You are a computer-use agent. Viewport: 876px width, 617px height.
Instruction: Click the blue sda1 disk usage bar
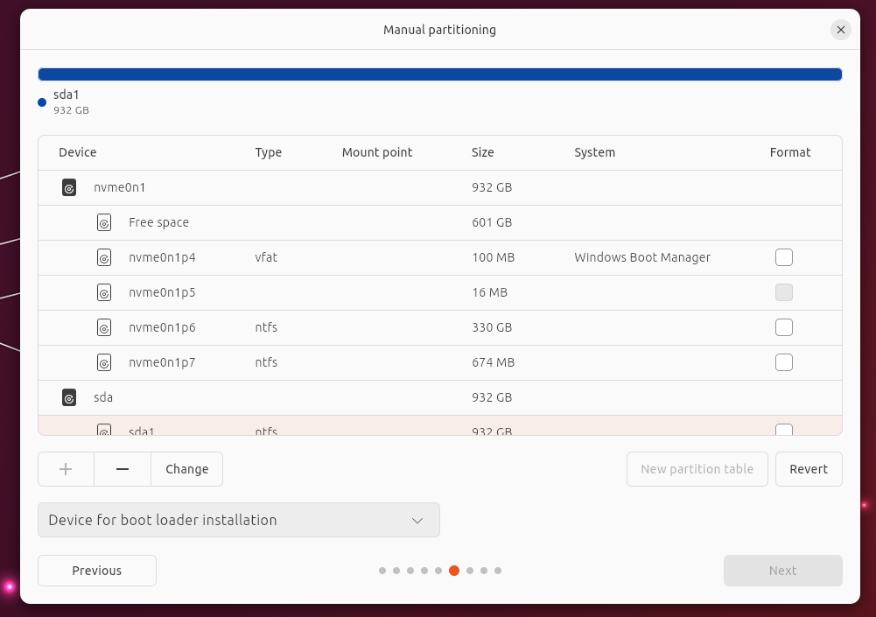coord(439,74)
